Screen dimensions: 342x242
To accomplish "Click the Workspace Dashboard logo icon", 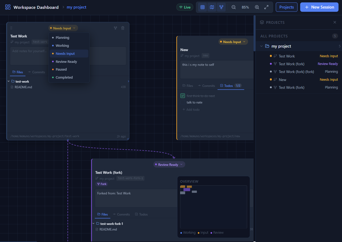I will pos(8,7).
